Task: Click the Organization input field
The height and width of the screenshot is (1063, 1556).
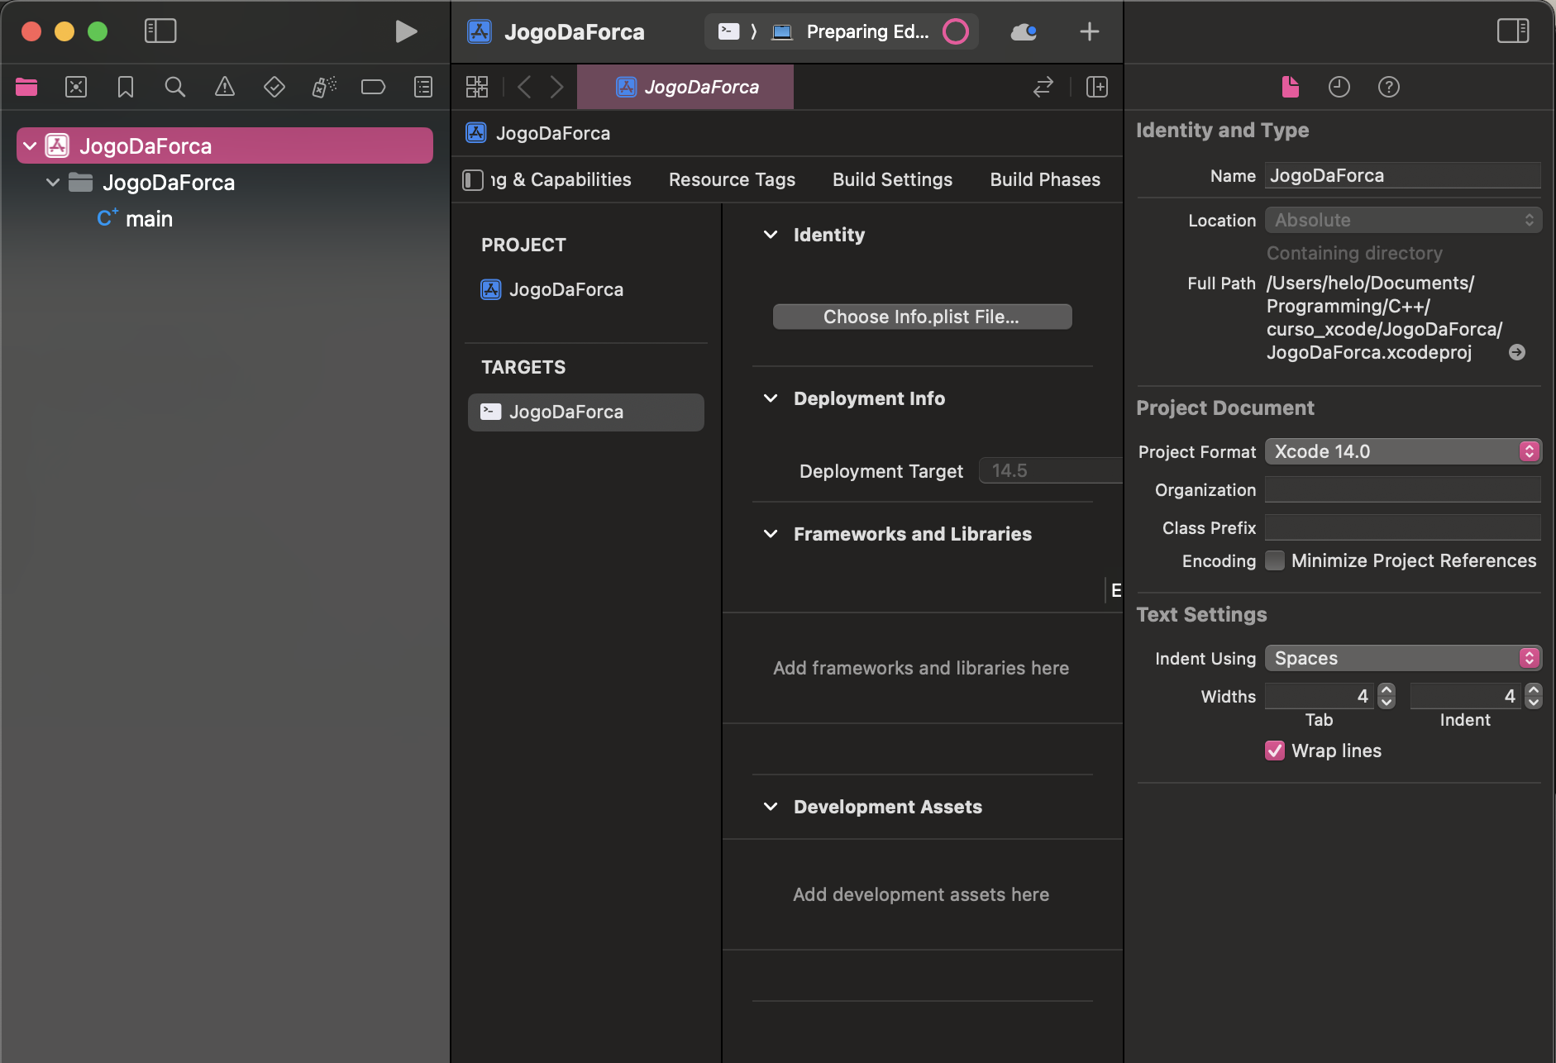Action: tap(1403, 489)
